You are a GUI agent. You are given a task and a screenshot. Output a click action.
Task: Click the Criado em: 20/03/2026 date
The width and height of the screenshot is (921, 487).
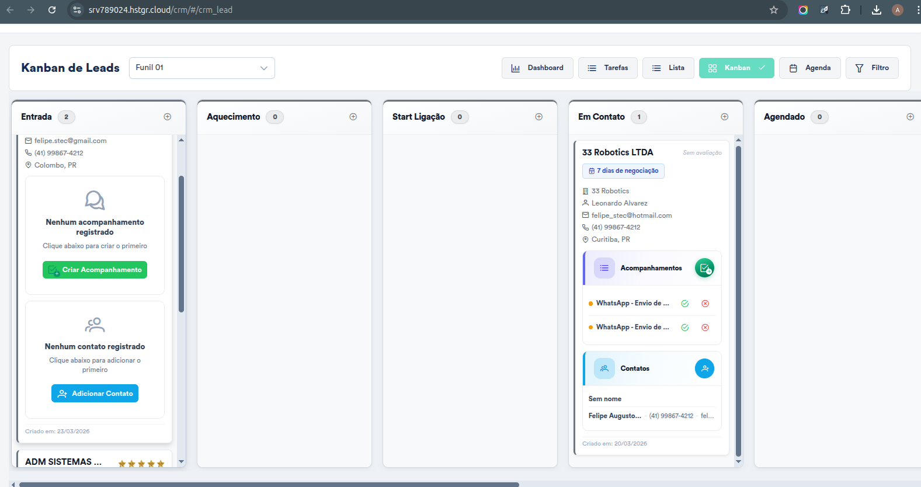click(x=614, y=444)
